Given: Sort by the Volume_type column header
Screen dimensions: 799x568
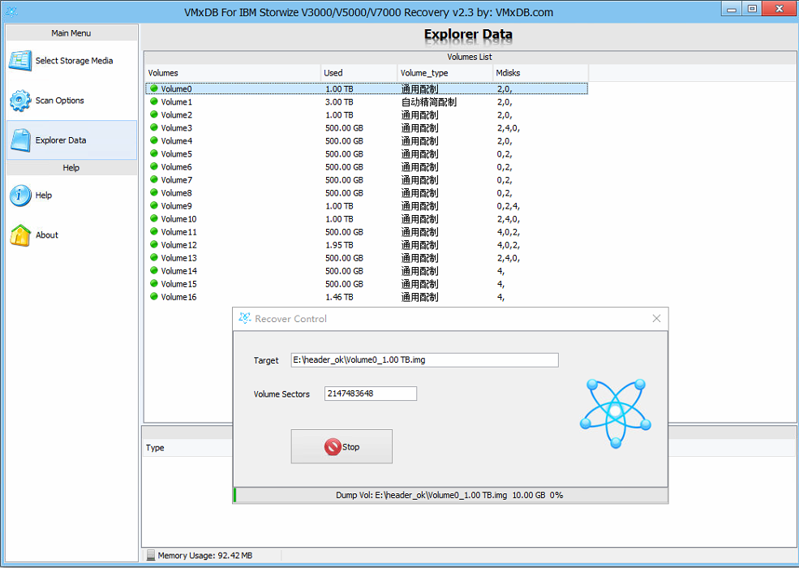Looking at the screenshot, I should (445, 73).
